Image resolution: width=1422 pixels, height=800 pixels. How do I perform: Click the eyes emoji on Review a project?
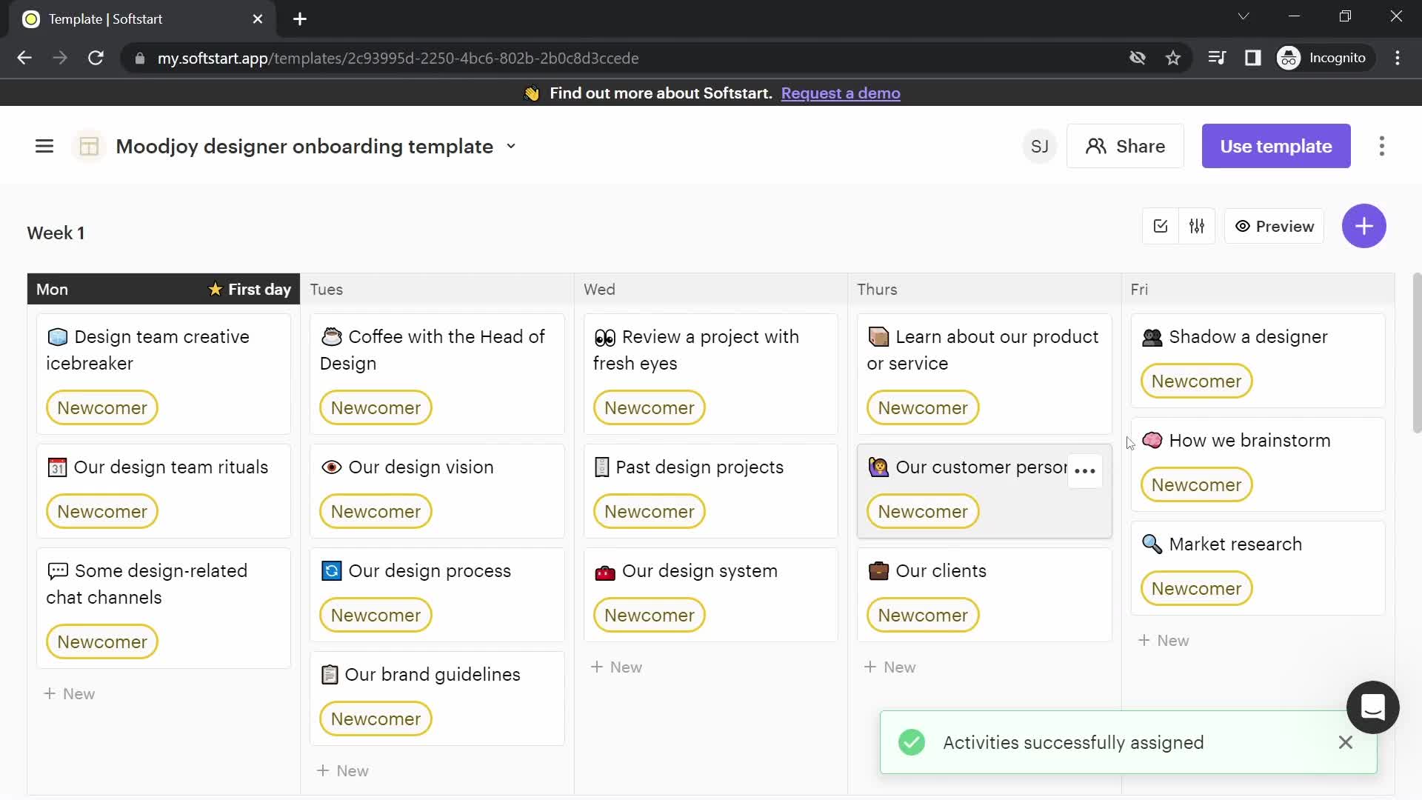point(604,338)
